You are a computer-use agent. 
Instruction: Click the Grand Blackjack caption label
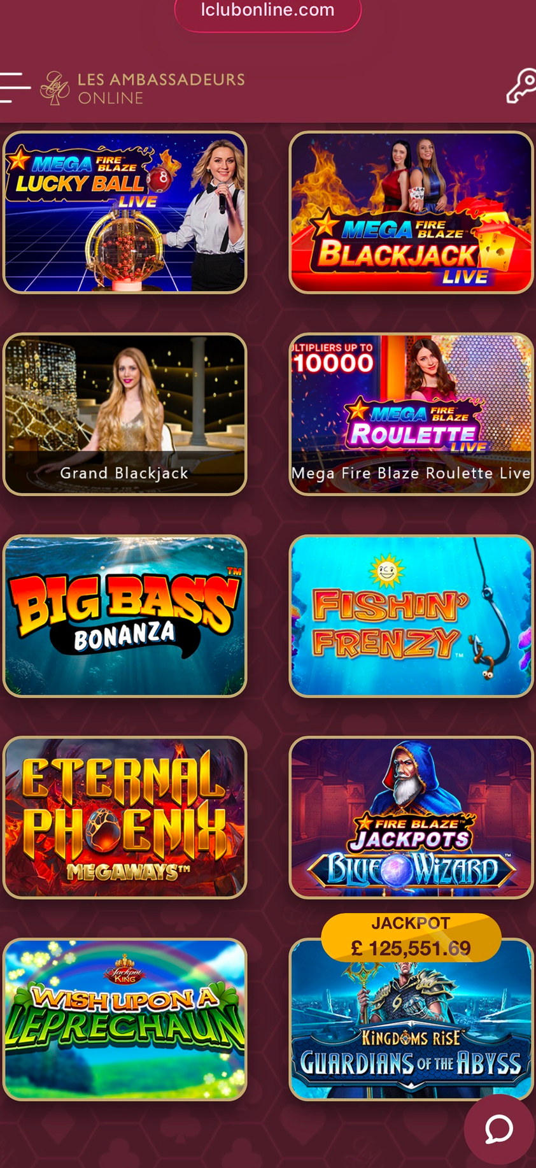124,473
